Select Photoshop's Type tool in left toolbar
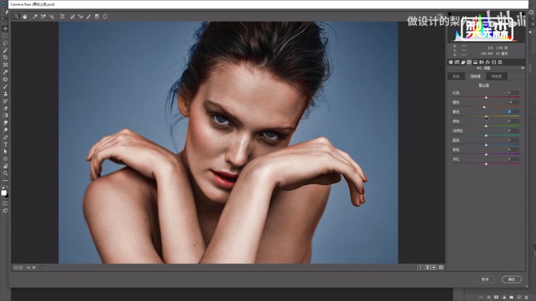This screenshot has width=536, height=301. click(6, 144)
